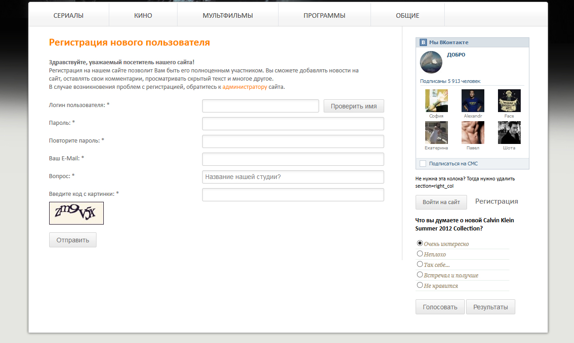Click the Face member avatar

point(509,100)
